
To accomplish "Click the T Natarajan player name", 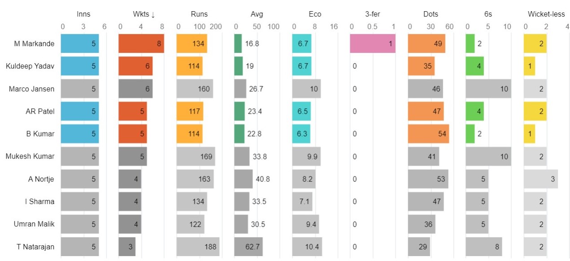I will click(x=33, y=247).
